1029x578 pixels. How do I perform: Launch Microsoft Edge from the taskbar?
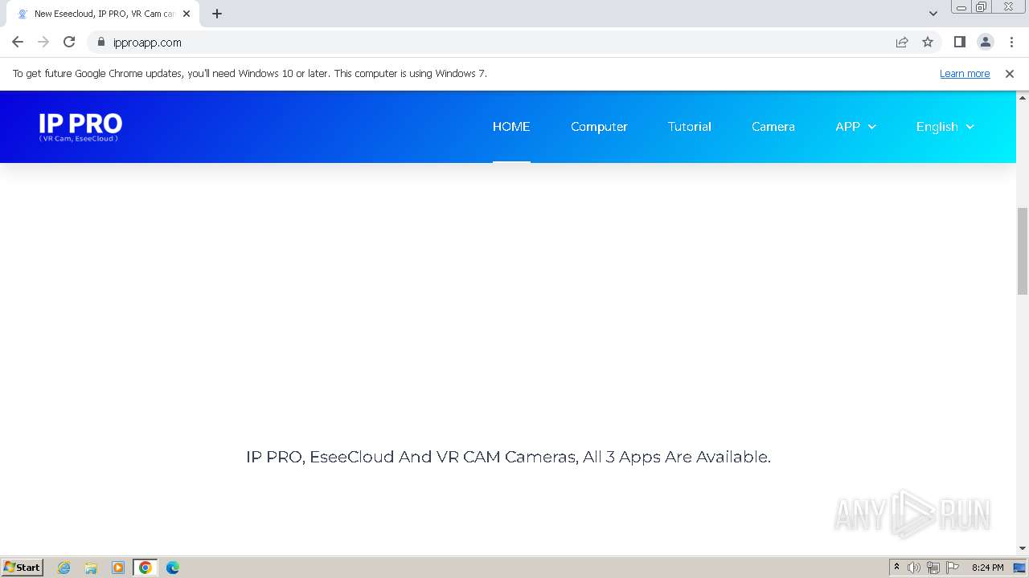coord(173,568)
